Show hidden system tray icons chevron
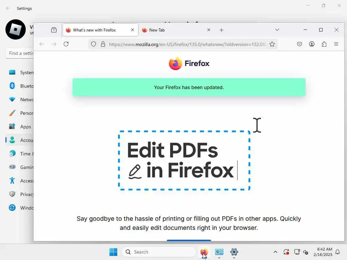The width and height of the screenshot is (347, 260). click(275, 252)
